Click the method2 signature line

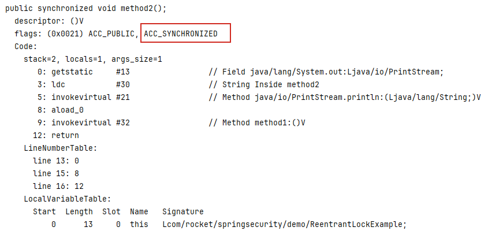86,9
